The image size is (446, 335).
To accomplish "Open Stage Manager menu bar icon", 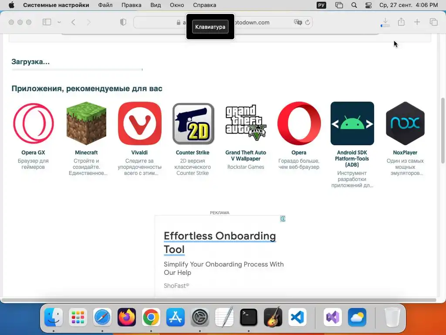I will (x=339, y=5).
